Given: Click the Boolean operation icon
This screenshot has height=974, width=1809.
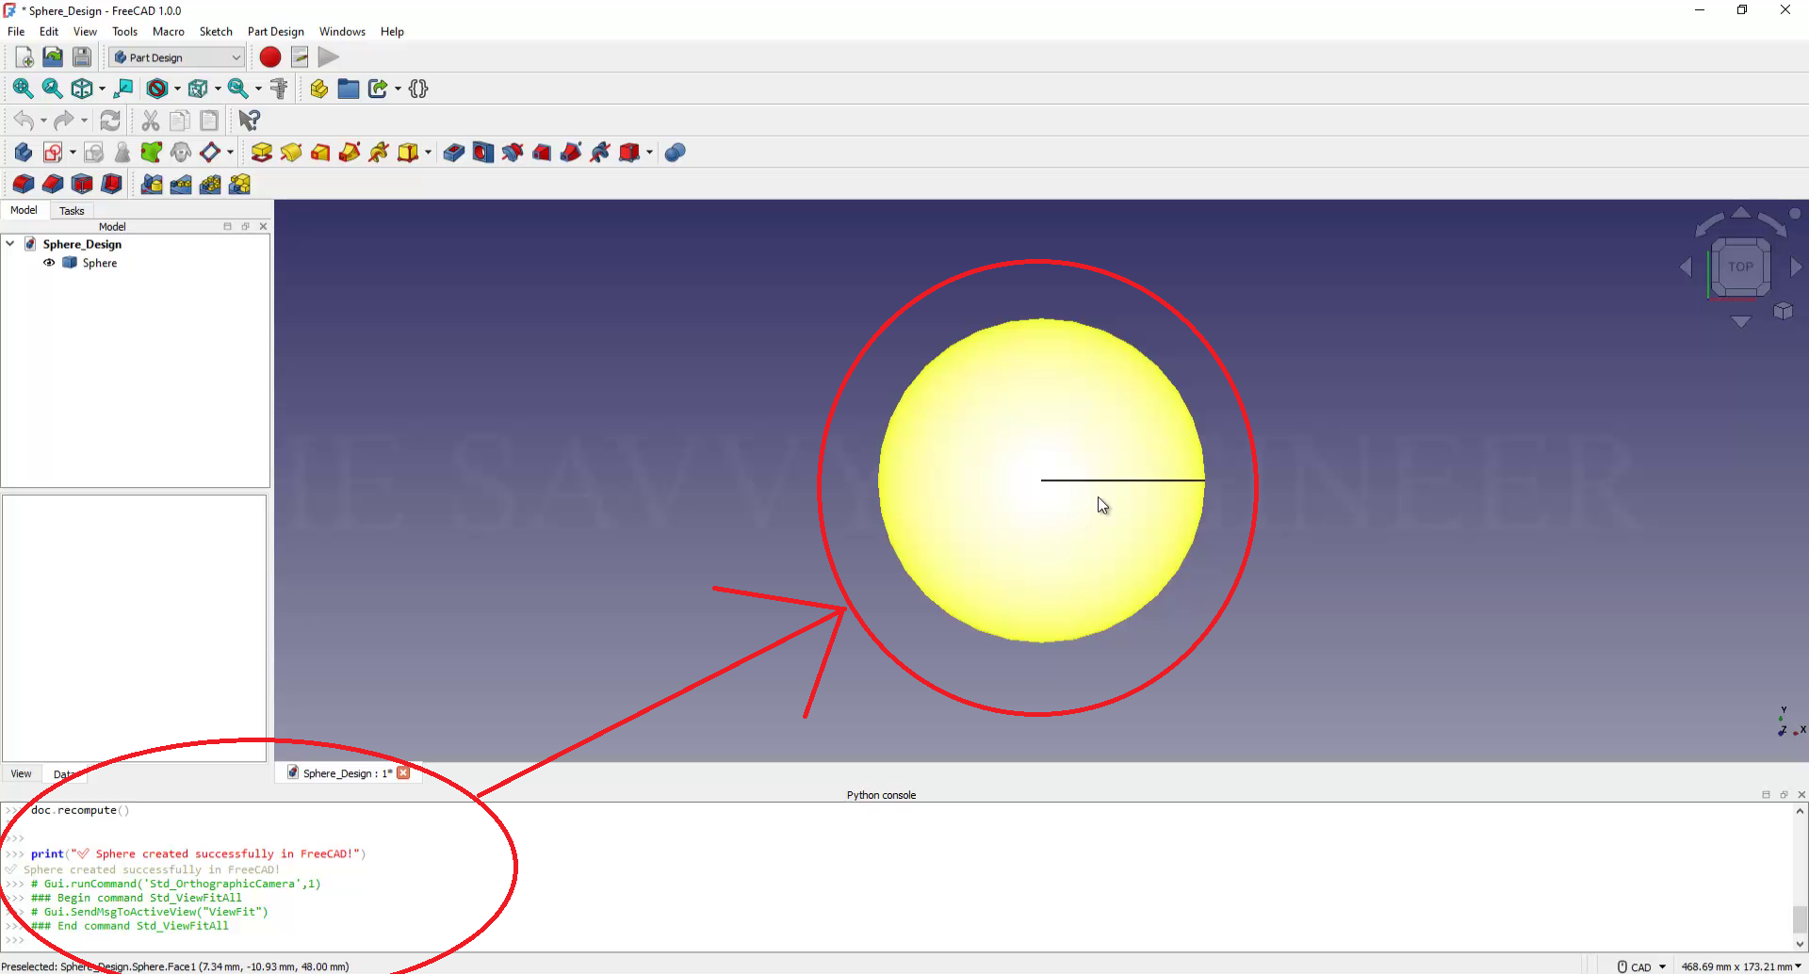Looking at the screenshot, I should [675, 153].
